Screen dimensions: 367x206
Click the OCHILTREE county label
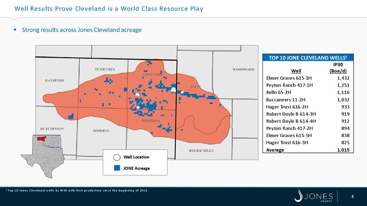click(x=105, y=70)
